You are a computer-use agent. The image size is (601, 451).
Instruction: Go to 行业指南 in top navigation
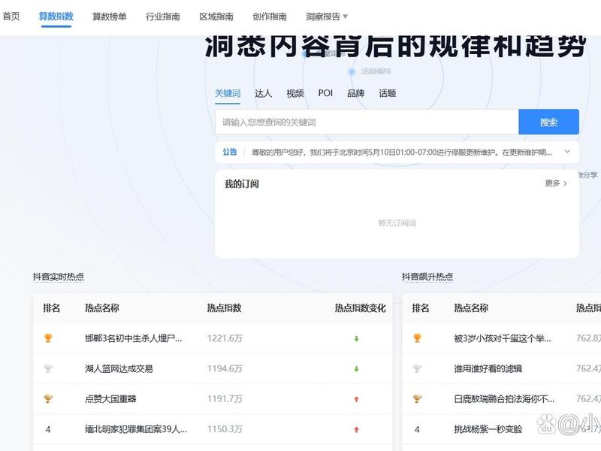pos(163,17)
